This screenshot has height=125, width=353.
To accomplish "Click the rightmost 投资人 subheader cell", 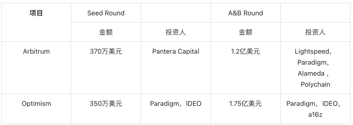I will coord(315,32).
